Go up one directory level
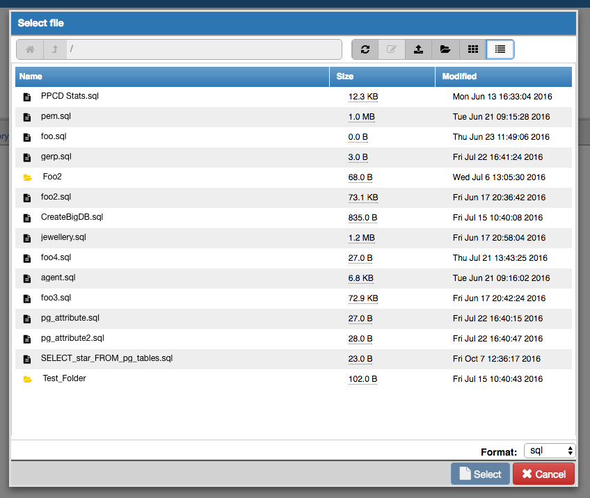 point(55,49)
